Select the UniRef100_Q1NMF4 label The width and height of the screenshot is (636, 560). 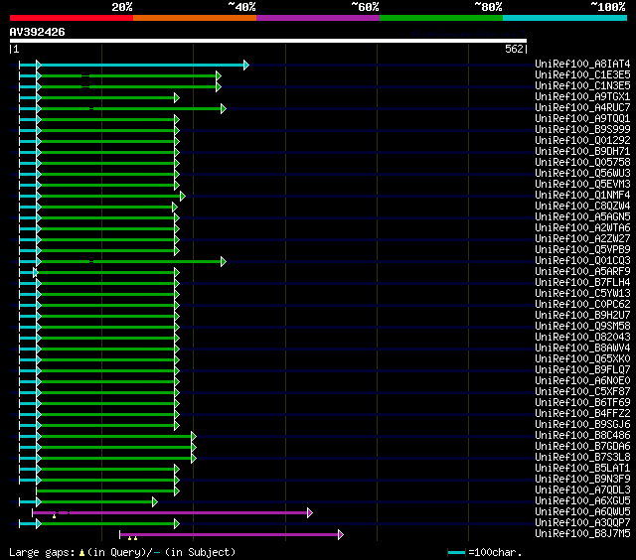coord(582,196)
